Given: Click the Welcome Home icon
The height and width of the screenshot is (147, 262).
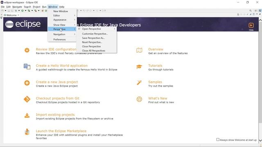Looking at the screenshot, I should click(238, 15).
